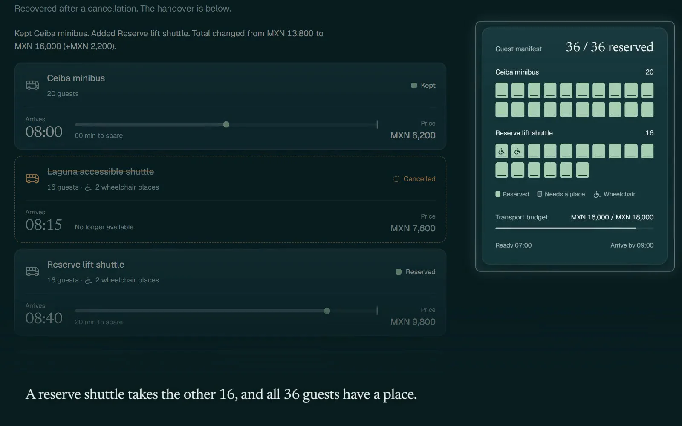Click '36 / 36 reserved' heading
Viewport: 682px width, 426px height.
pos(610,47)
